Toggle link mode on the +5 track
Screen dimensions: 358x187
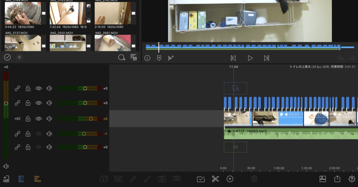[17, 119]
